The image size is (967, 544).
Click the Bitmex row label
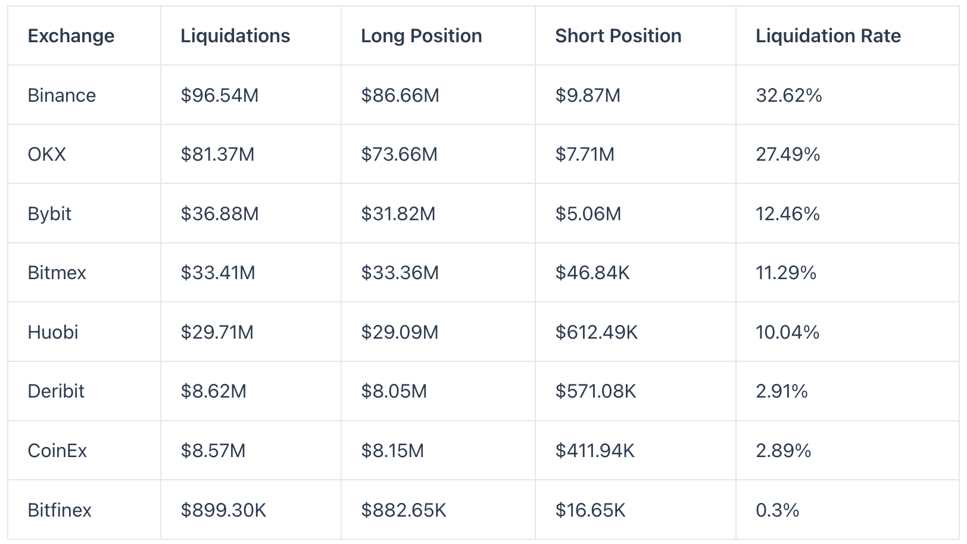click(x=57, y=273)
